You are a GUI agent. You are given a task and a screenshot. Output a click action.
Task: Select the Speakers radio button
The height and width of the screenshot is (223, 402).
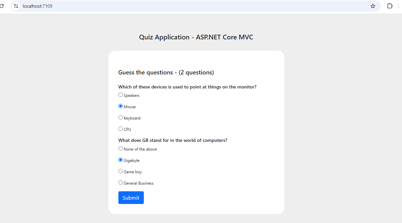(x=121, y=95)
